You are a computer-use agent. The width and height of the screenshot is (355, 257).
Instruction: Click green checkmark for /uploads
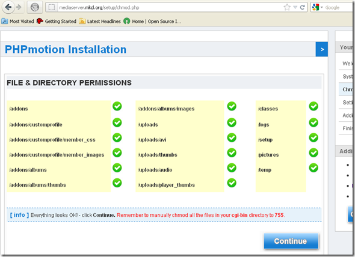232,122
